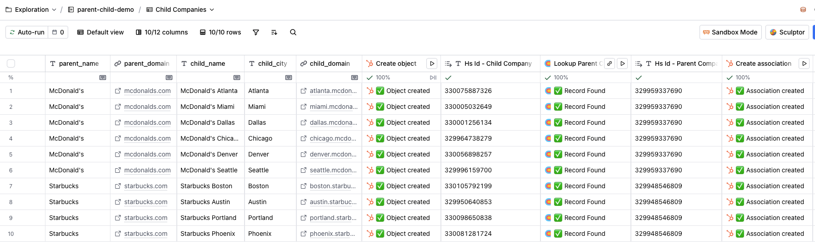Click the filter funnel icon
The width and height of the screenshot is (815, 244).
(x=256, y=32)
